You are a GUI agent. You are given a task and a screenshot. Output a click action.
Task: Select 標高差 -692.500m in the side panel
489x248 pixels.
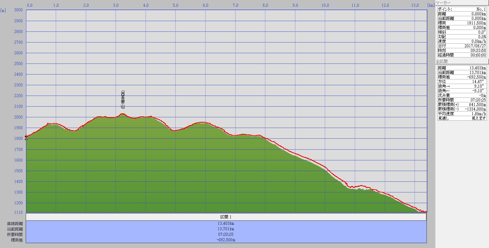click(x=476, y=77)
